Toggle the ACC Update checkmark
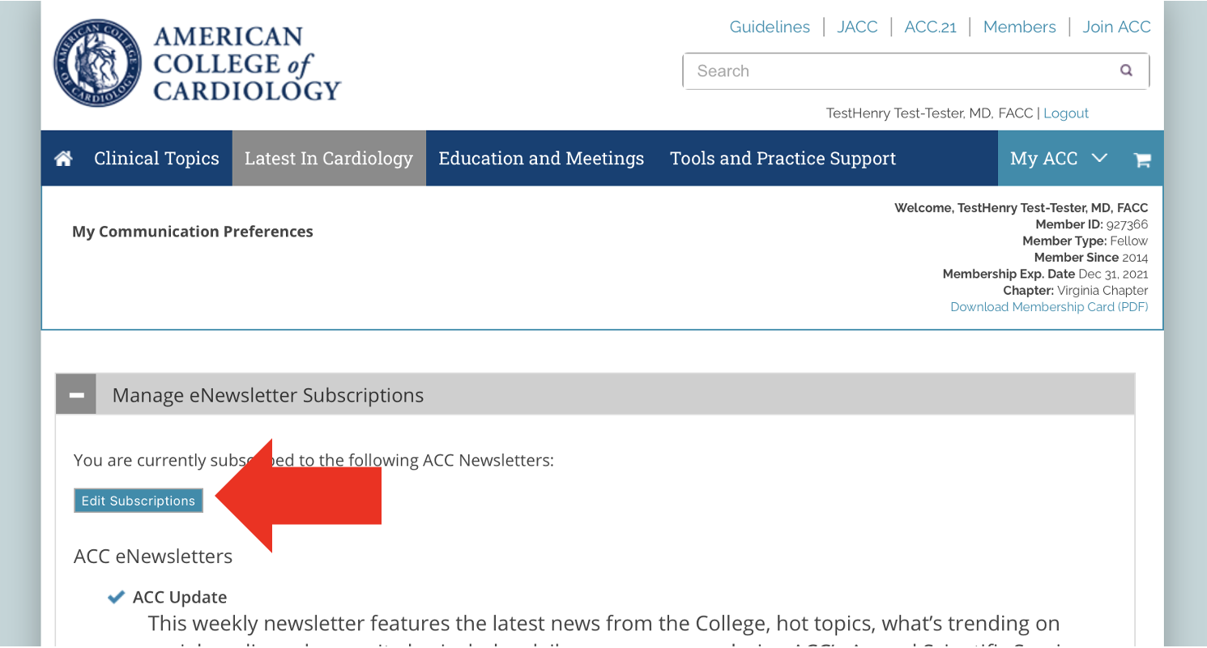 [116, 598]
